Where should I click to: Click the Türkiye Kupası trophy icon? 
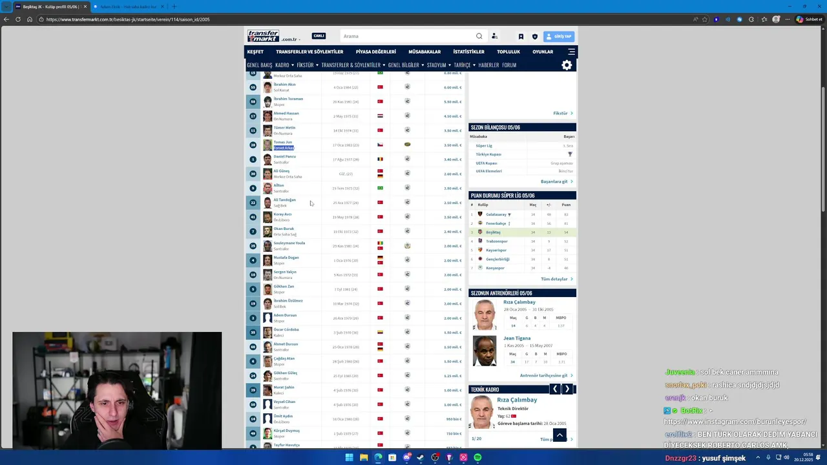570,154
